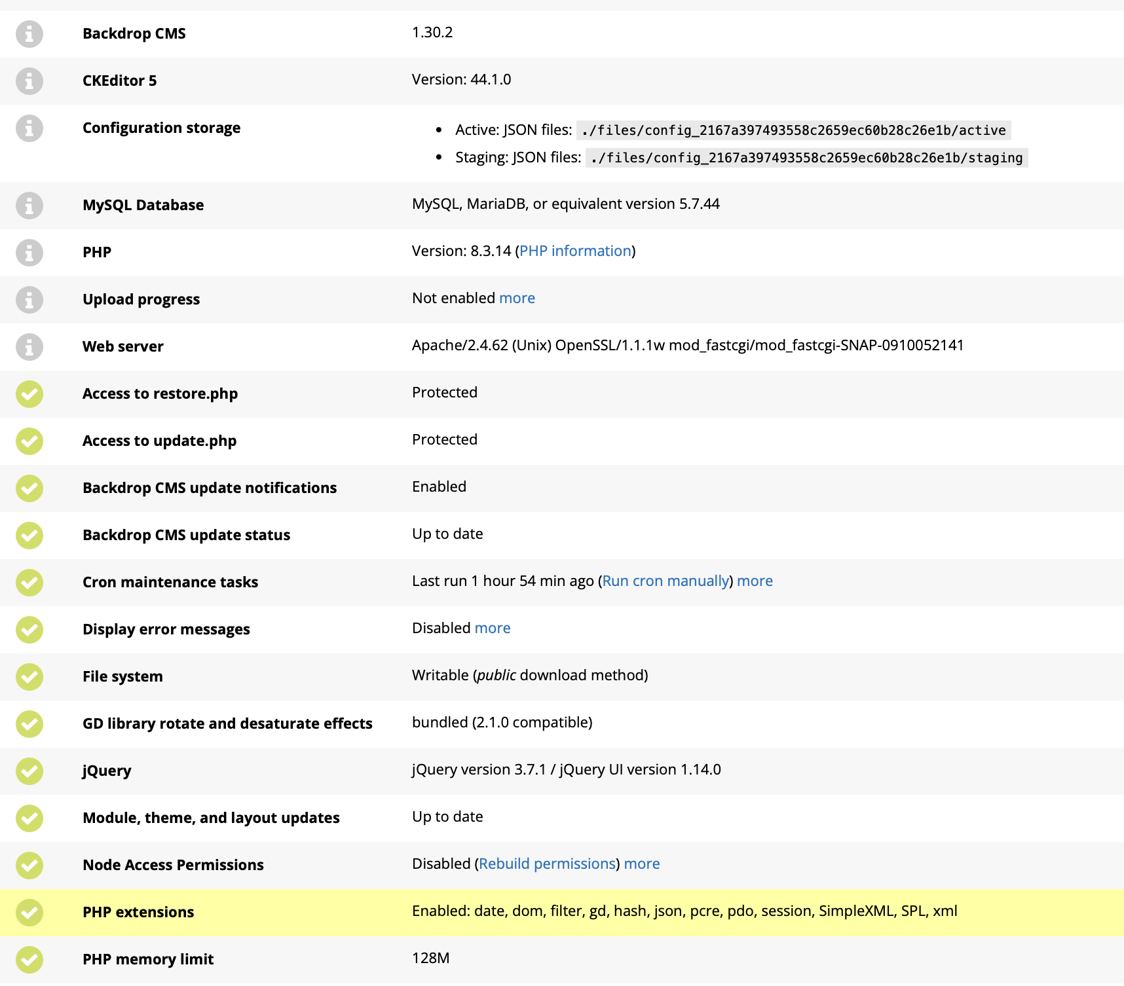
Task: Open the more link after Not enabled
Action: [517, 299]
